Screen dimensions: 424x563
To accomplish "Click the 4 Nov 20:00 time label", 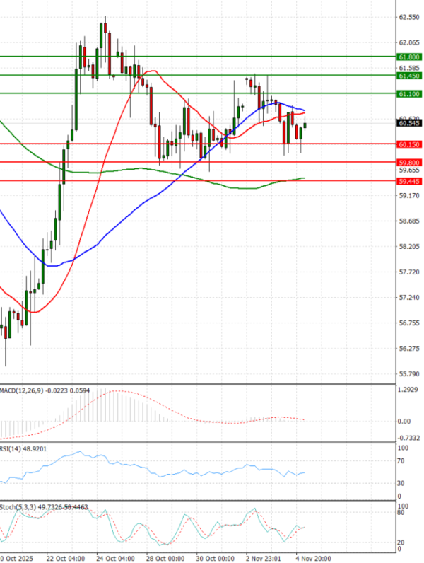I will pos(310,558).
